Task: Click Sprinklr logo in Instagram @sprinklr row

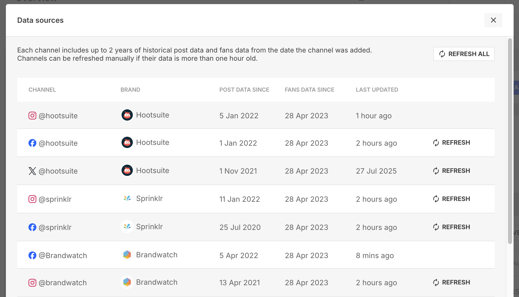Action: [x=127, y=198]
